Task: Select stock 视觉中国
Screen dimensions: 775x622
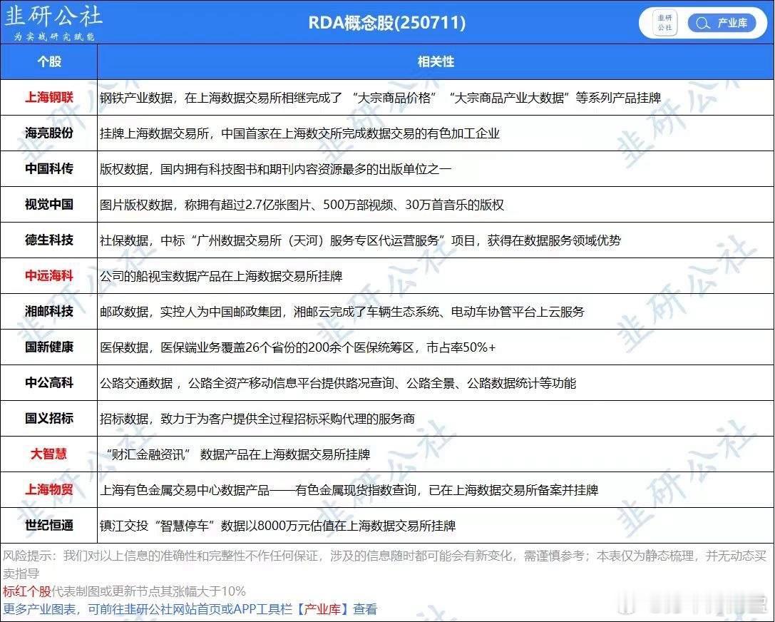Action: pos(49,204)
